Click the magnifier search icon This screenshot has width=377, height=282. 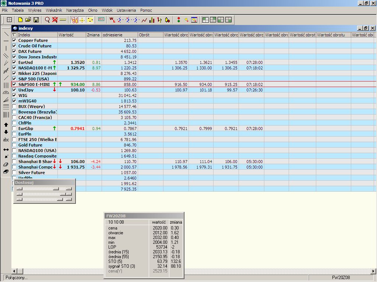tap(47, 20)
